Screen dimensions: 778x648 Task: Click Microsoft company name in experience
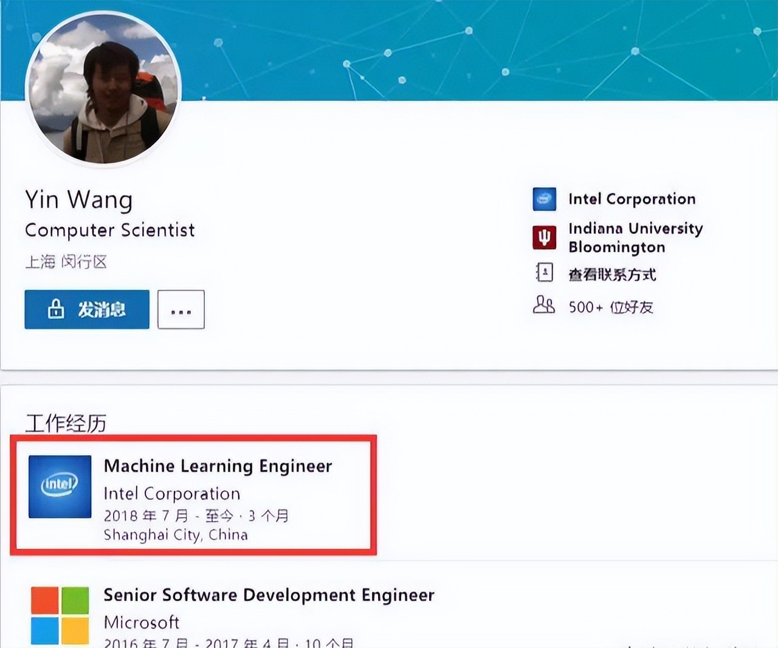(142, 622)
